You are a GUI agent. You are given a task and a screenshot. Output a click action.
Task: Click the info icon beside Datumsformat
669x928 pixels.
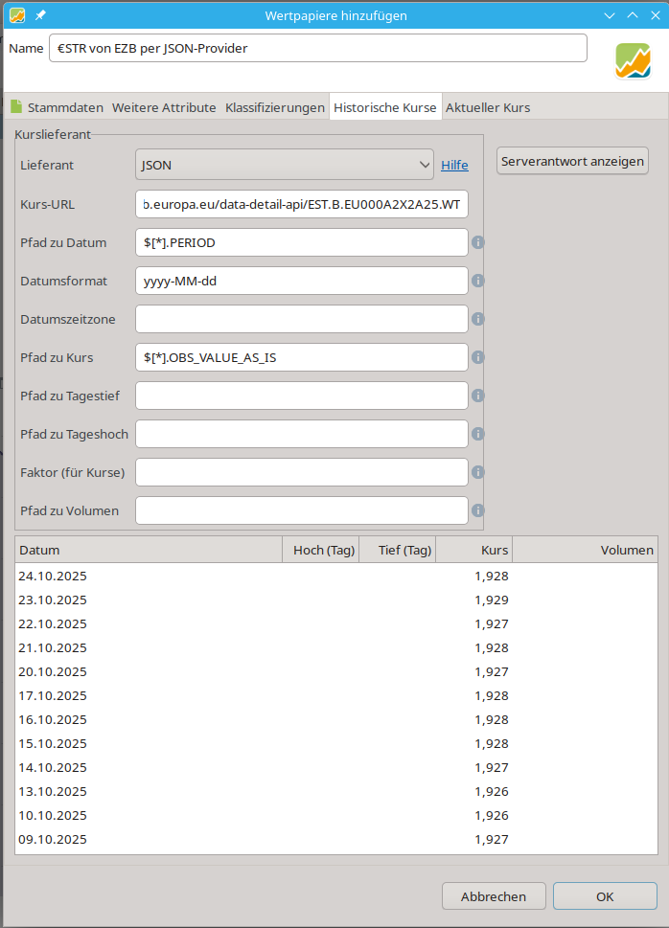pos(477,281)
